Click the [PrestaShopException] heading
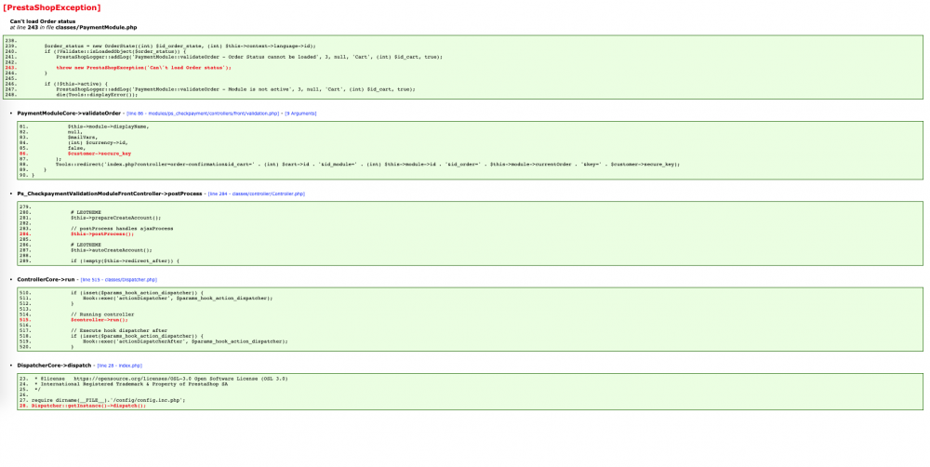 tap(51, 7)
